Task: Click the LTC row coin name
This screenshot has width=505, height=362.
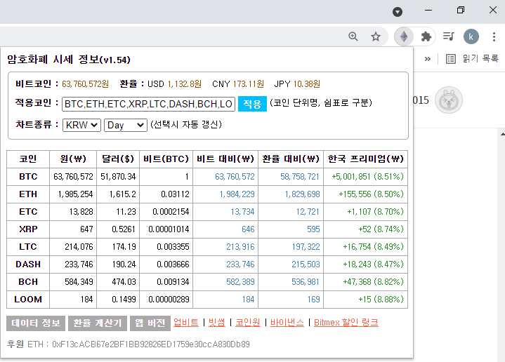Action: coord(28,247)
